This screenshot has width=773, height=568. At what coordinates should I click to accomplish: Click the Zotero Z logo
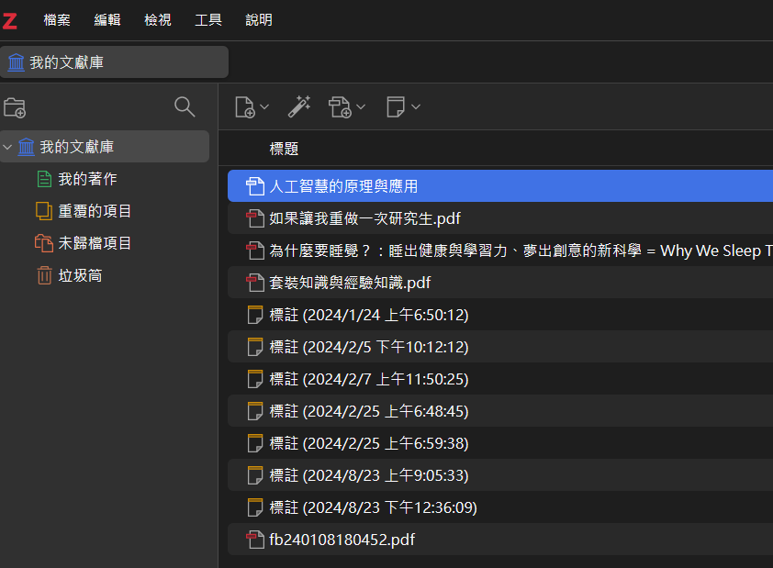(x=10, y=21)
